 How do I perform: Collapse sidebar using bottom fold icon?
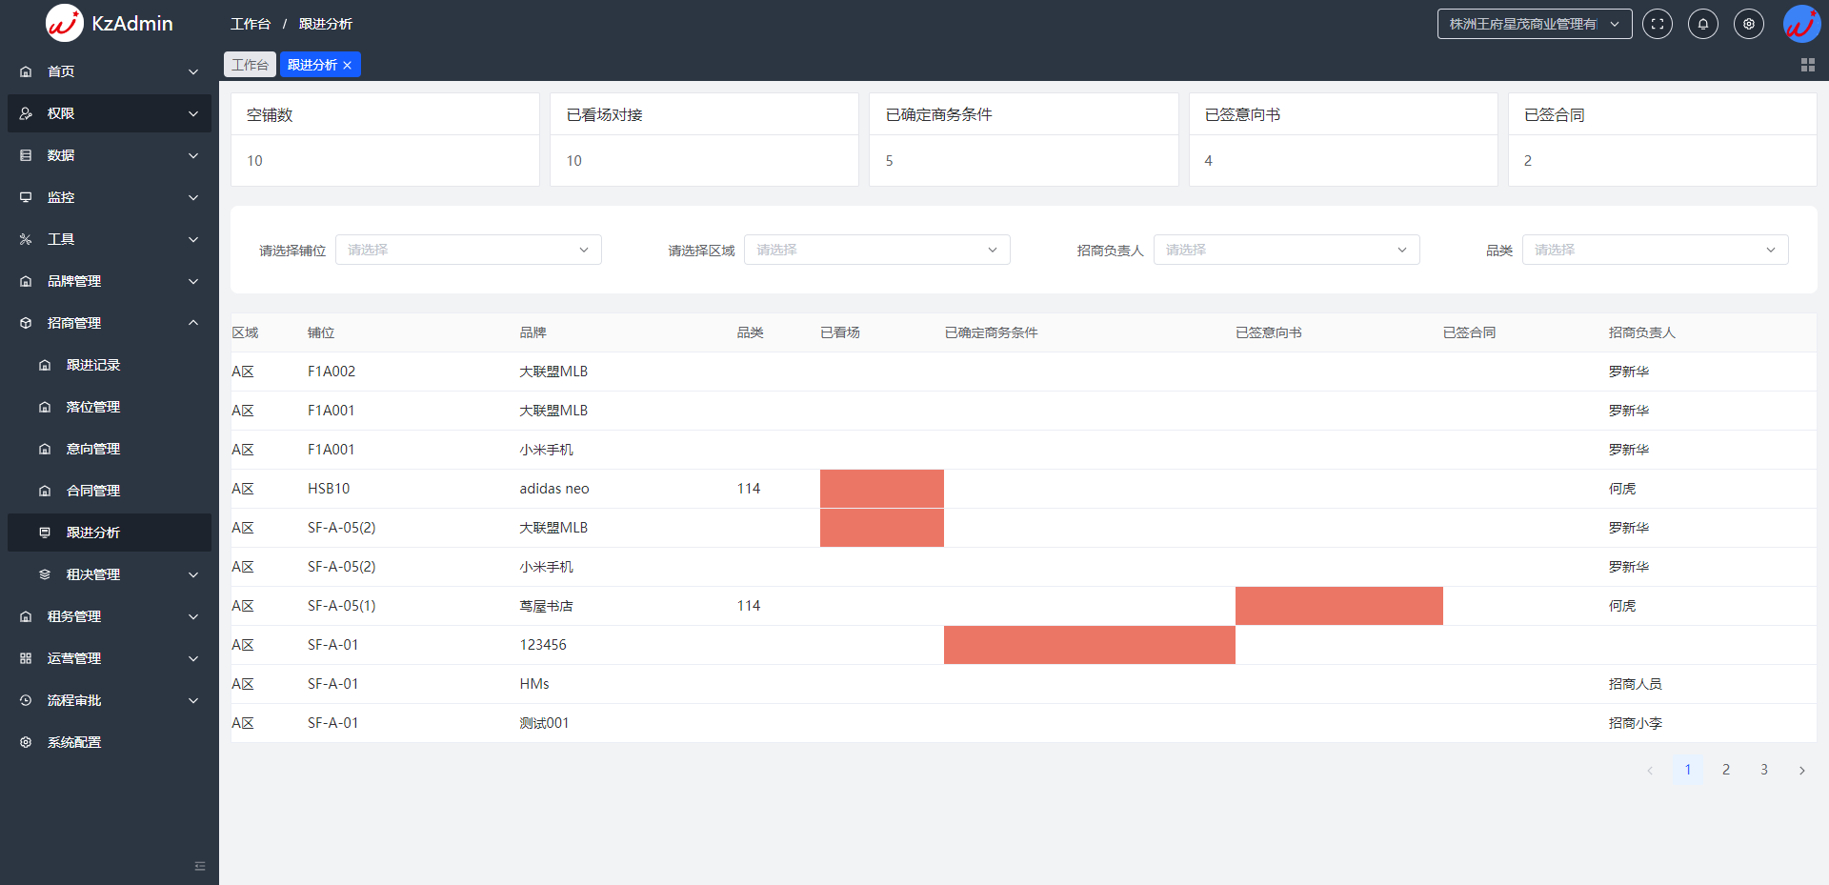[200, 866]
